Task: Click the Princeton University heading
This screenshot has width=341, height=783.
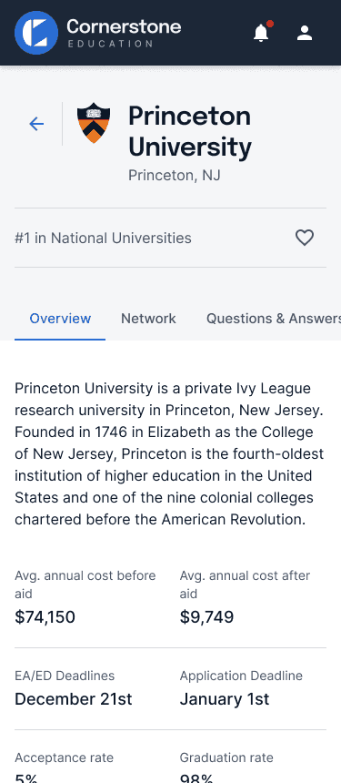Action: (x=190, y=131)
